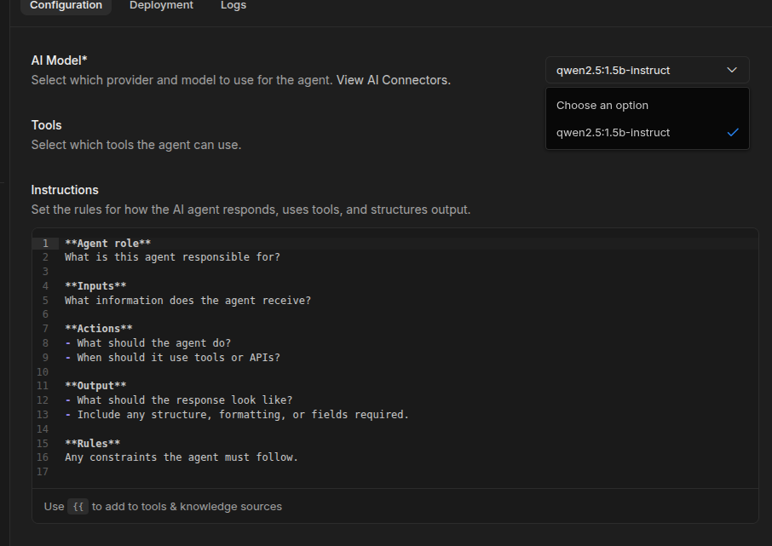Click the chevron arrow in model selector
This screenshot has width=772, height=546.
732,70
